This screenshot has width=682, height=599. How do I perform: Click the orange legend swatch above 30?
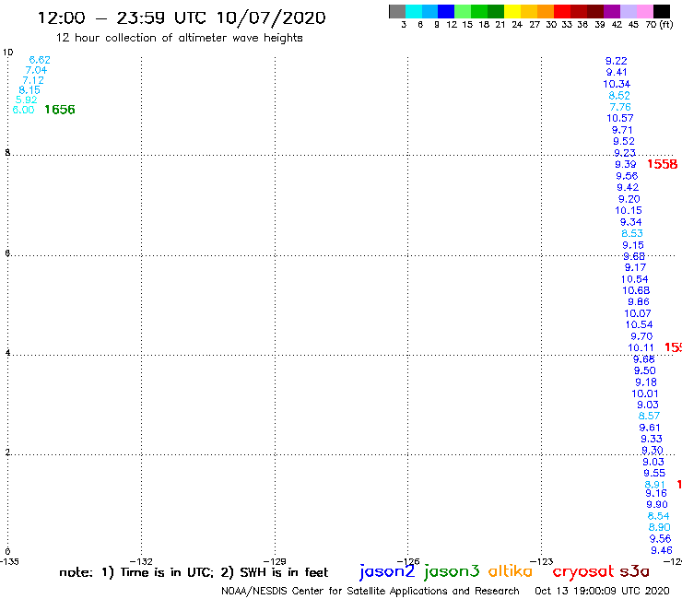pyautogui.click(x=546, y=11)
